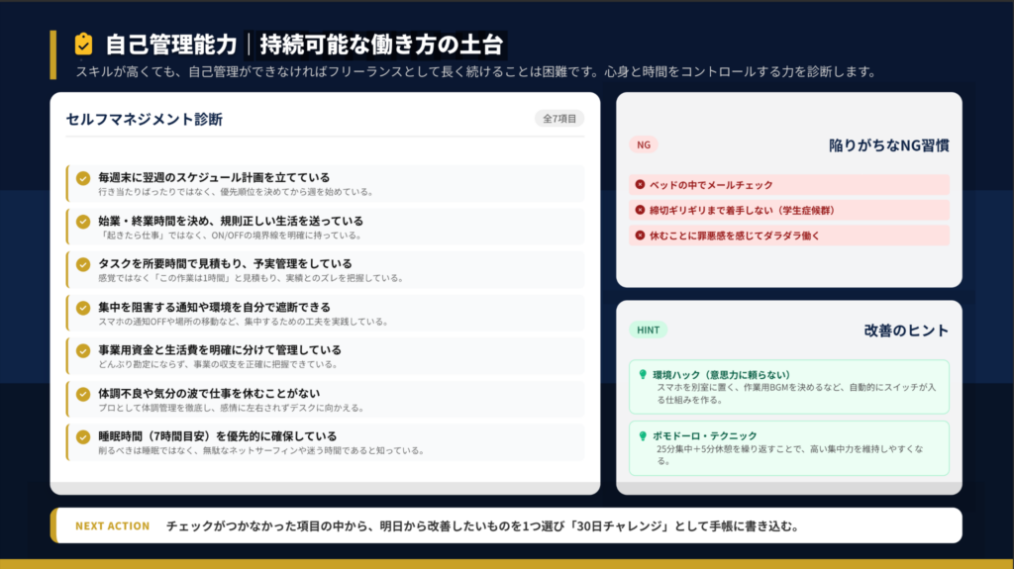Image resolution: width=1014 pixels, height=569 pixels.
Task: Select the NEXT ACTION label
Action: click(x=113, y=526)
